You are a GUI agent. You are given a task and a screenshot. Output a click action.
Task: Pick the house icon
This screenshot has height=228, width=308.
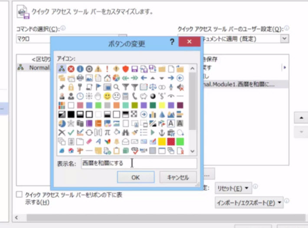(107, 78)
